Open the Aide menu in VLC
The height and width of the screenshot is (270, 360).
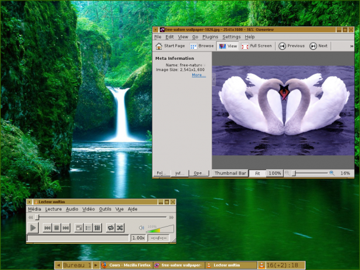point(133,209)
